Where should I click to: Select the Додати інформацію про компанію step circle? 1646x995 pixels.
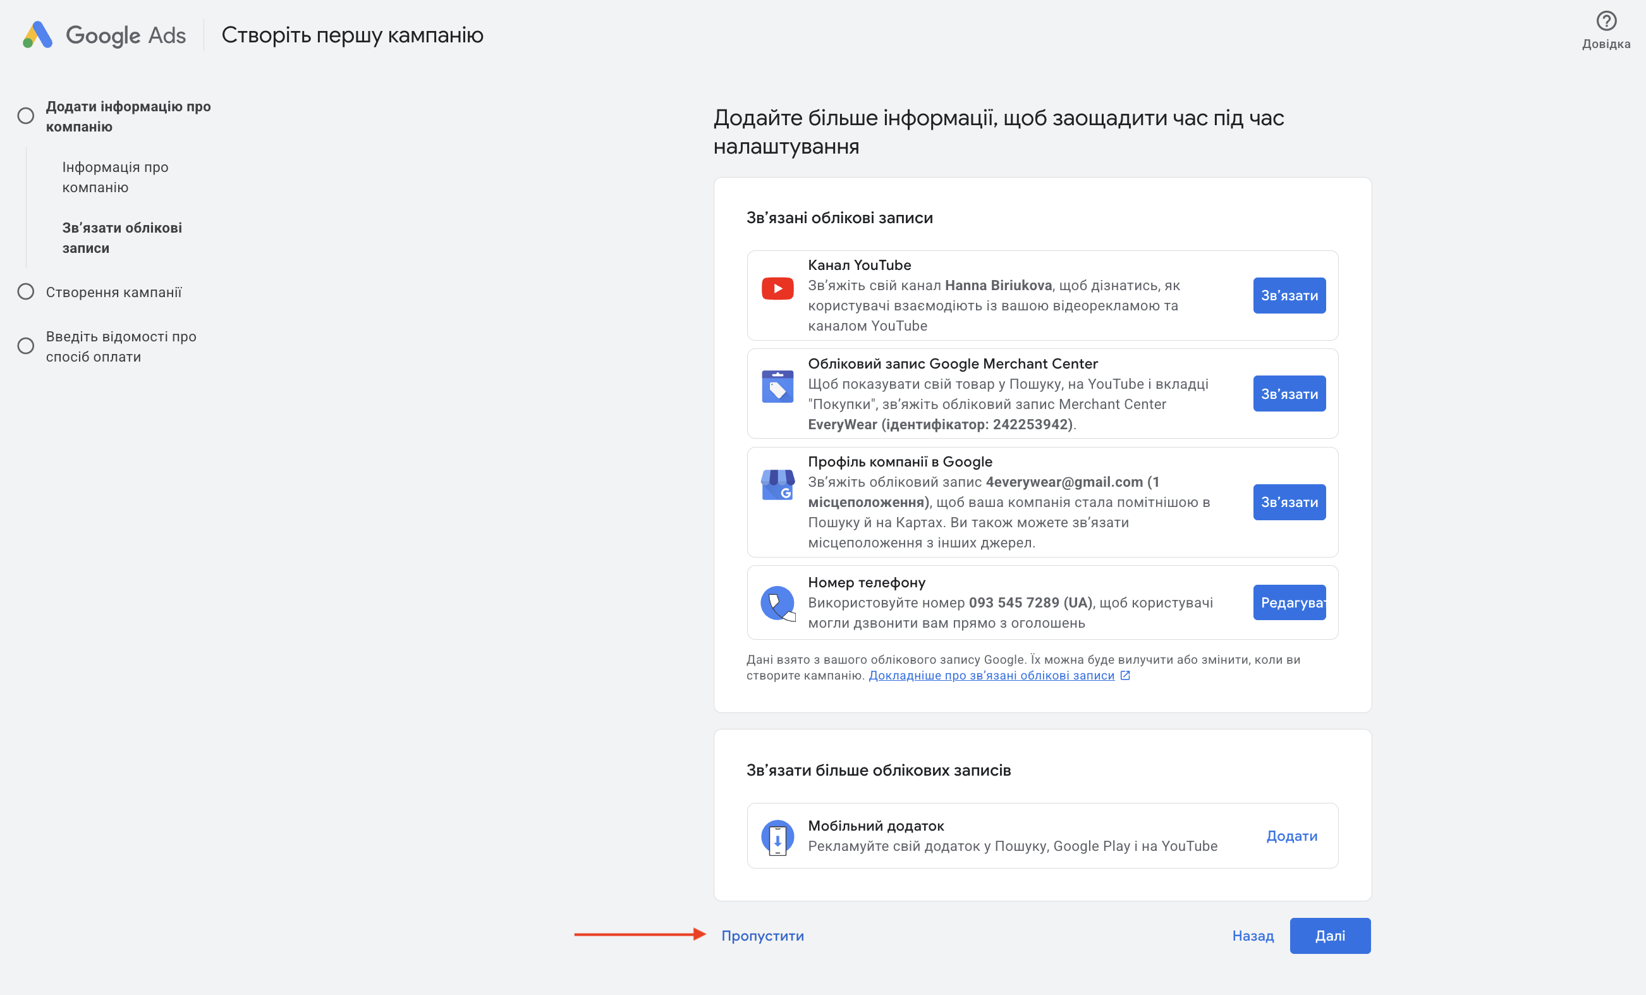25,116
